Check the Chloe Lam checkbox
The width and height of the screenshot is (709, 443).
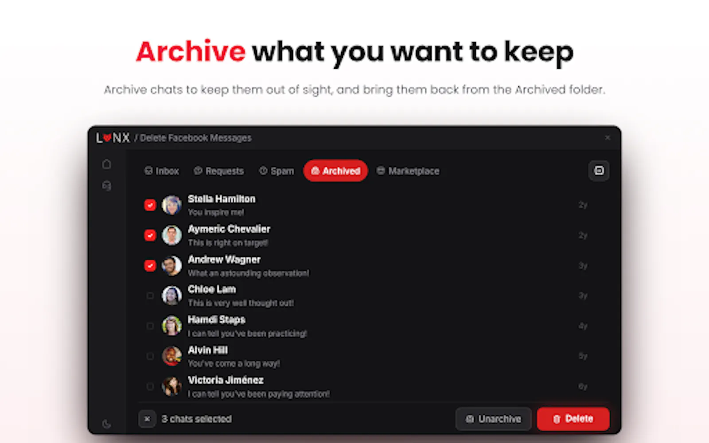point(150,295)
